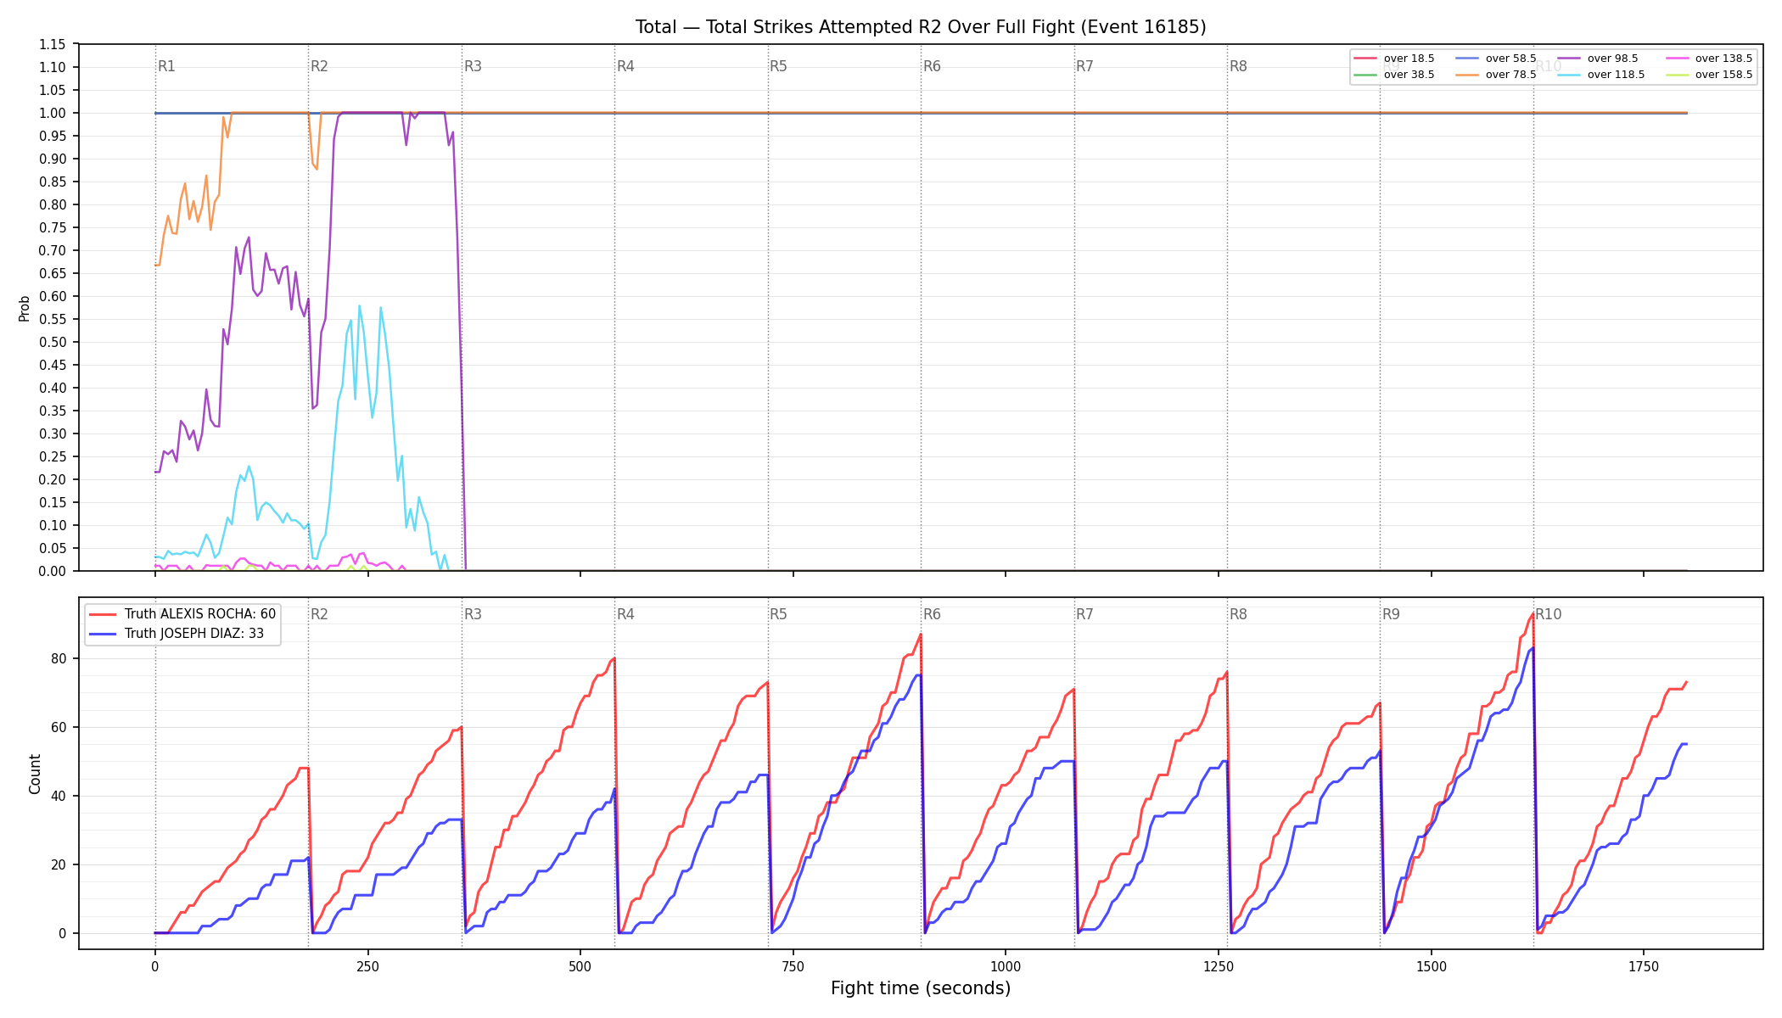Click the 1750 tick on the time axis
The image size is (1782, 1018).
tap(1644, 966)
